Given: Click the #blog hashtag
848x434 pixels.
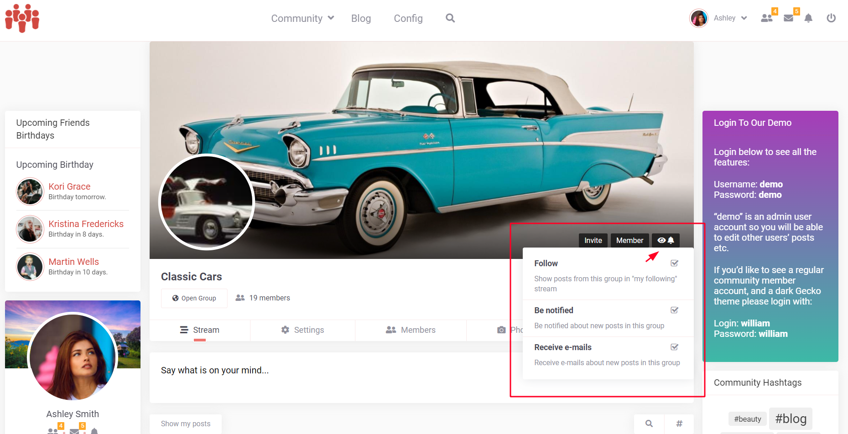Looking at the screenshot, I should (x=791, y=418).
